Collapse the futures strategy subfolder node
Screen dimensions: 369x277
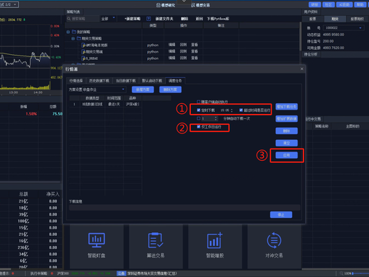73,38
